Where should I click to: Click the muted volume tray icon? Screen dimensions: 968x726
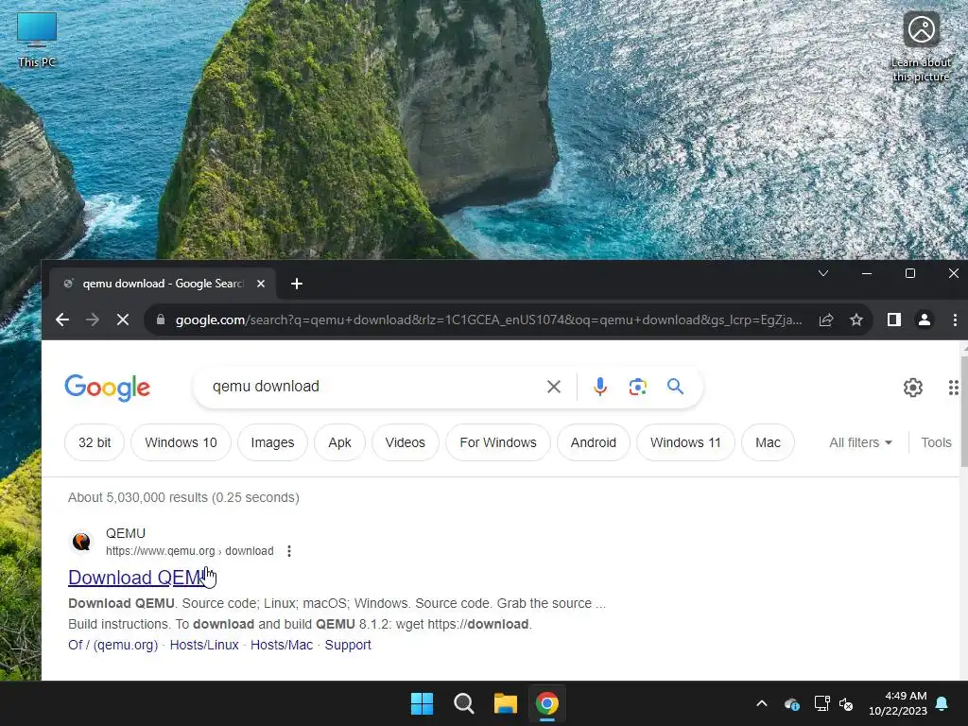pyautogui.click(x=846, y=703)
